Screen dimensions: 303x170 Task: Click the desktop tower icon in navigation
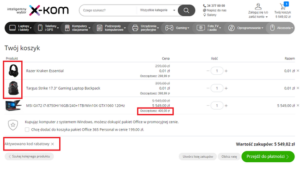[x=67, y=28]
